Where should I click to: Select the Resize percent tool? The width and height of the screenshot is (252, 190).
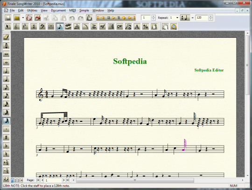[x=146, y=27]
